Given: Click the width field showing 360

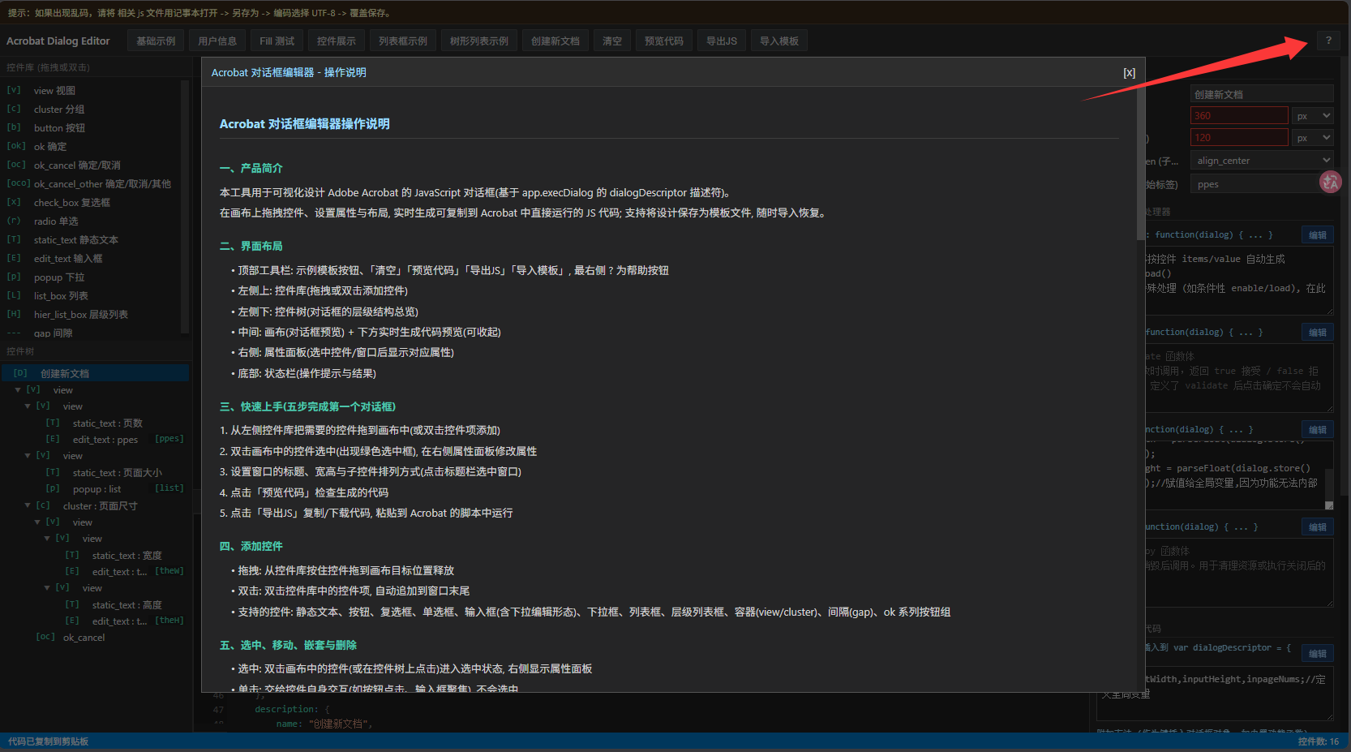Looking at the screenshot, I should (1239, 116).
